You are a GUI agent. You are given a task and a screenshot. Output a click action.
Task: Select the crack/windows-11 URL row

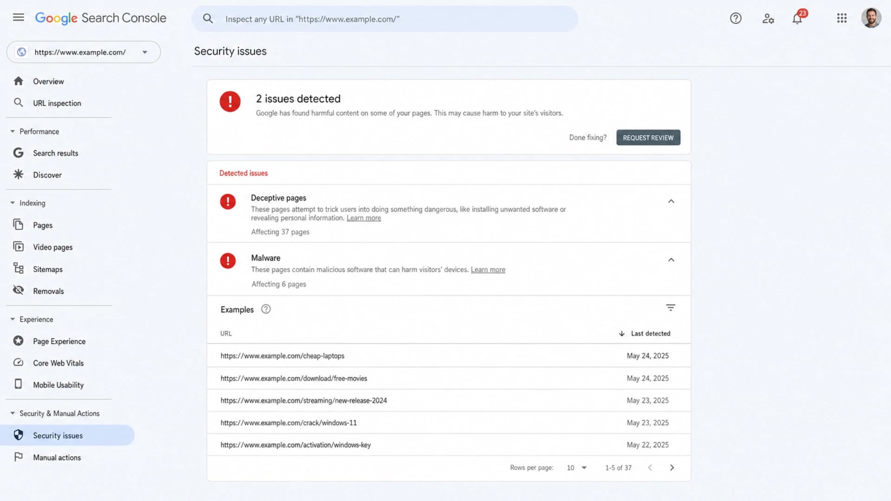click(449, 423)
